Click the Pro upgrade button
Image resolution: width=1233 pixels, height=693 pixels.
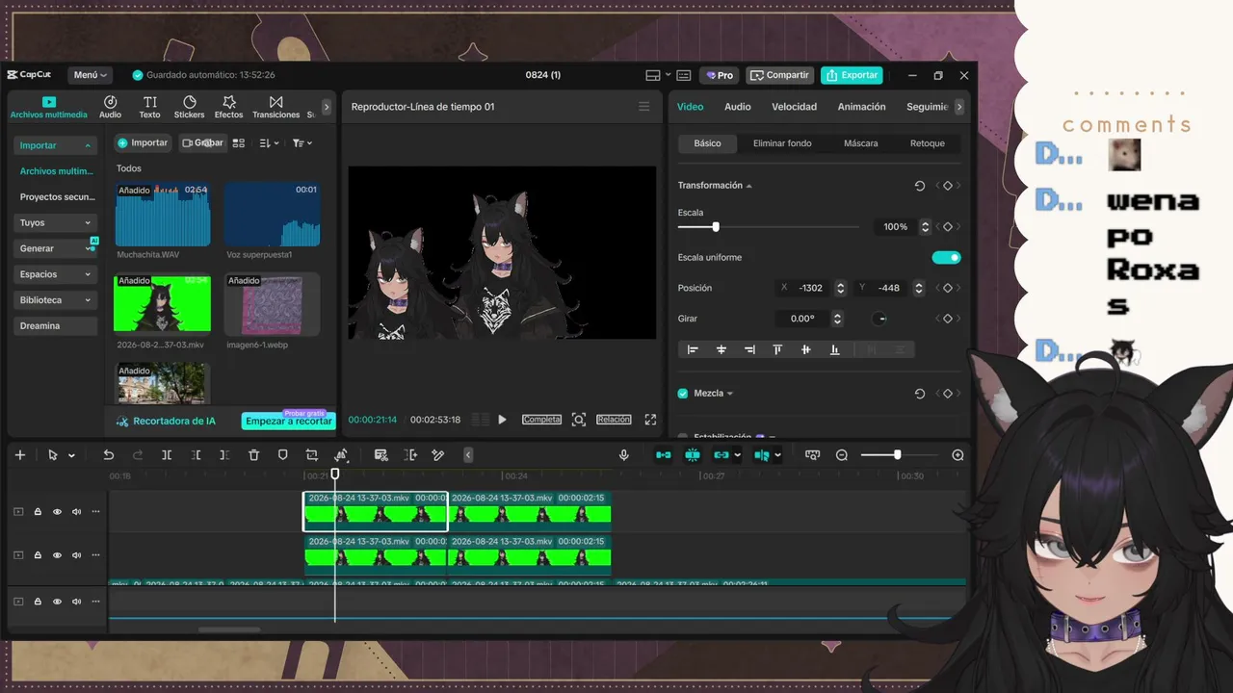(x=720, y=75)
